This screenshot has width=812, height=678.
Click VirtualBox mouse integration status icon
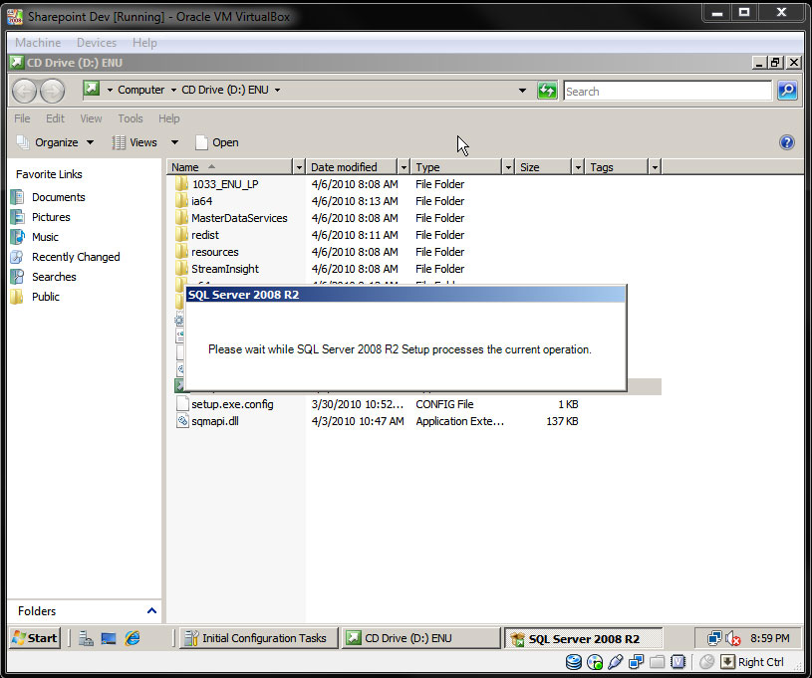pyautogui.click(x=706, y=662)
